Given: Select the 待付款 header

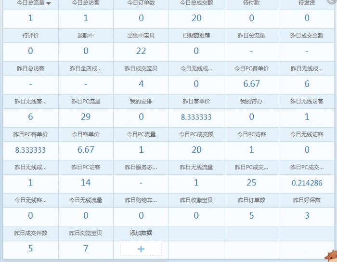Looking at the screenshot, I should [x=251, y=3].
